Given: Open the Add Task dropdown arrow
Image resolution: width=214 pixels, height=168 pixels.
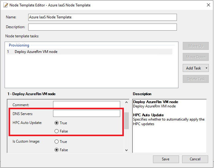Looking at the screenshot, I should (206, 68).
